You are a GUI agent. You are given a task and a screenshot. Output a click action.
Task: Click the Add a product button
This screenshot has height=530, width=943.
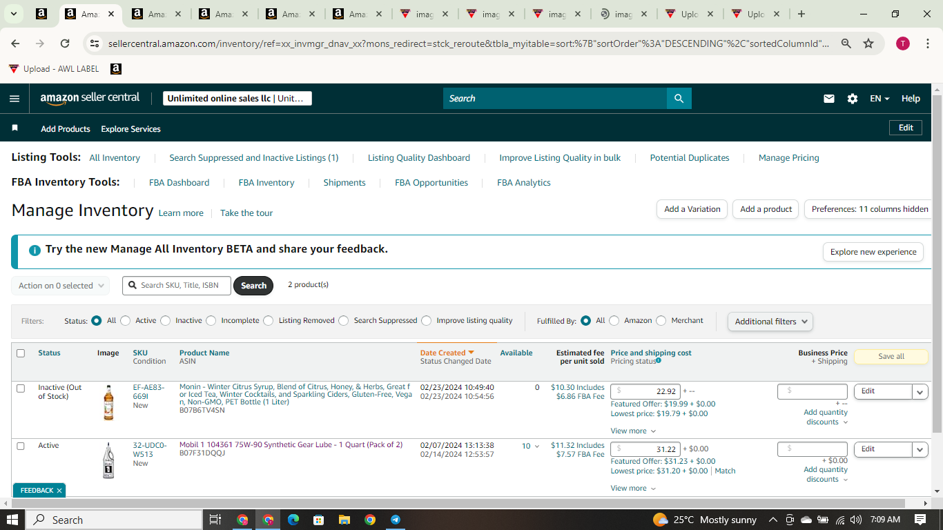tap(766, 209)
